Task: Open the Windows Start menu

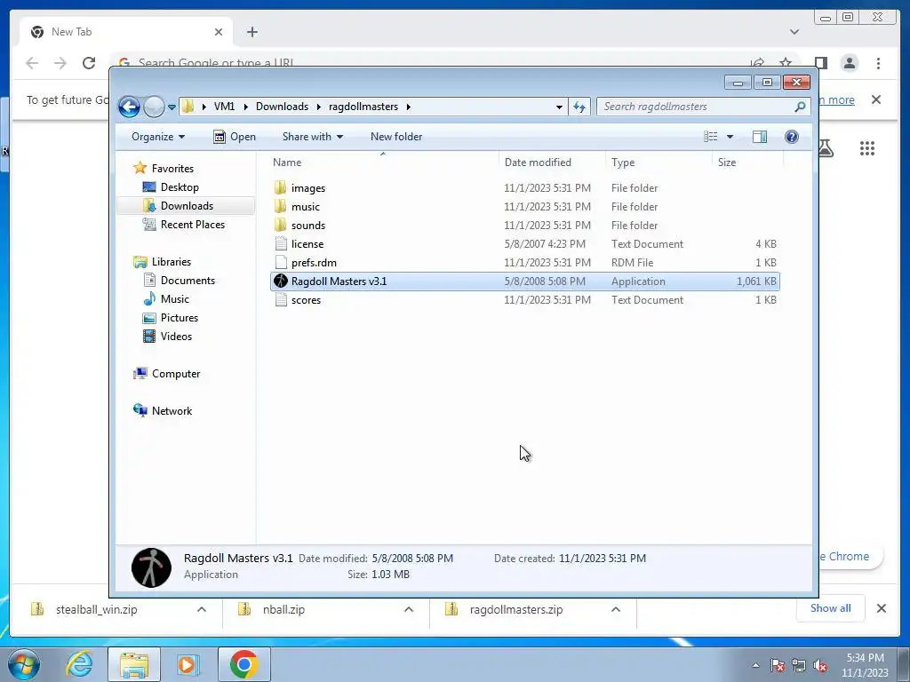Action: [x=24, y=664]
